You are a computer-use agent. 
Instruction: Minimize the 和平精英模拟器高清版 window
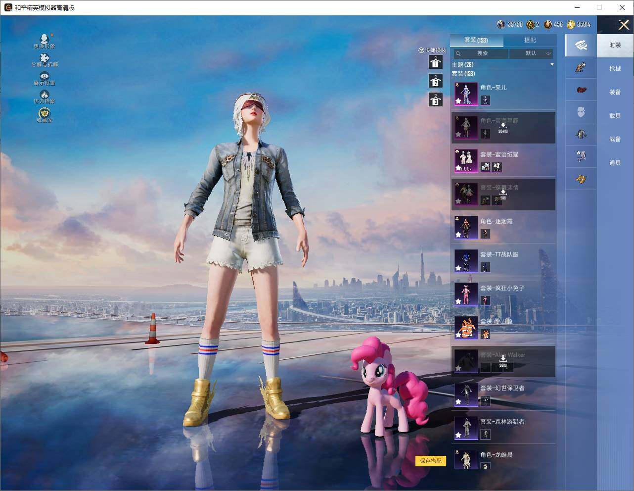click(x=577, y=7)
